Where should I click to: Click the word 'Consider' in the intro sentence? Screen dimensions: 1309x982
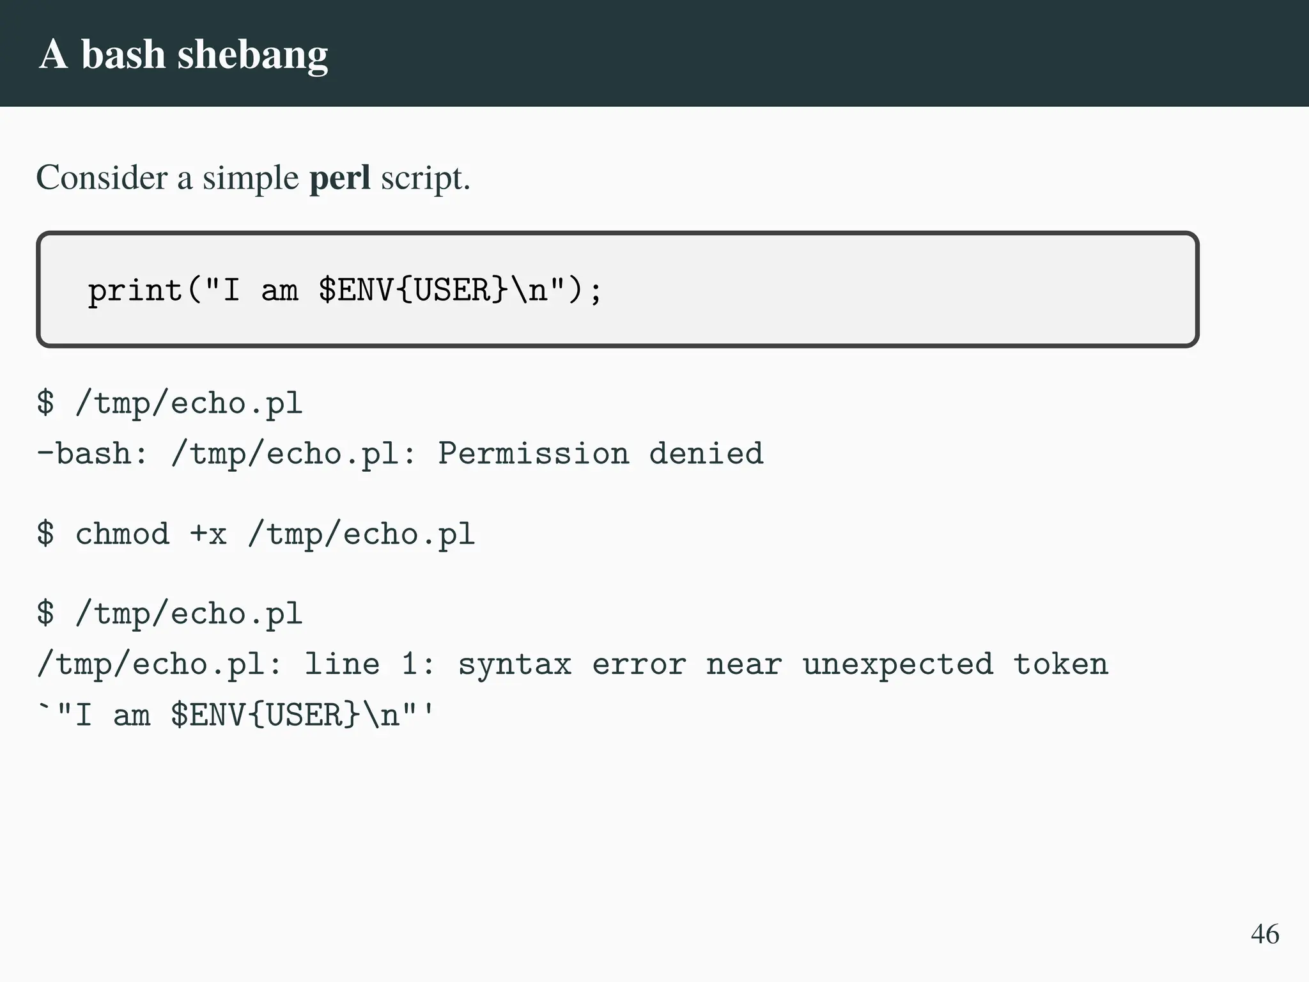coord(102,177)
